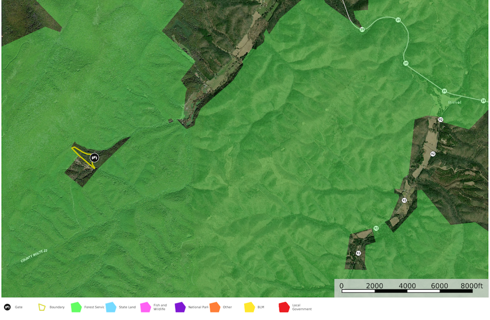Click the Boundary pentagon icon in the legend
The width and height of the screenshot is (490, 320).
pyautogui.click(x=42, y=307)
